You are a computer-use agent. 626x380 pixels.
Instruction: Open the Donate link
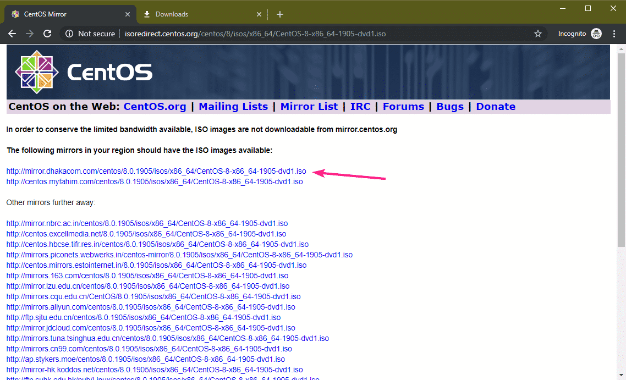(496, 107)
